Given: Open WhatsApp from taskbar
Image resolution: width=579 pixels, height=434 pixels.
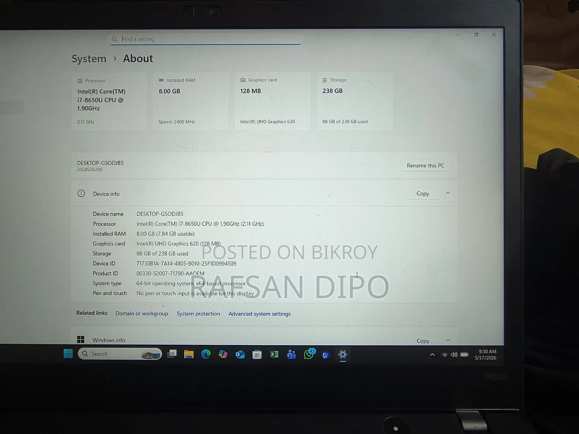Looking at the screenshot, I should click(309, 354).
